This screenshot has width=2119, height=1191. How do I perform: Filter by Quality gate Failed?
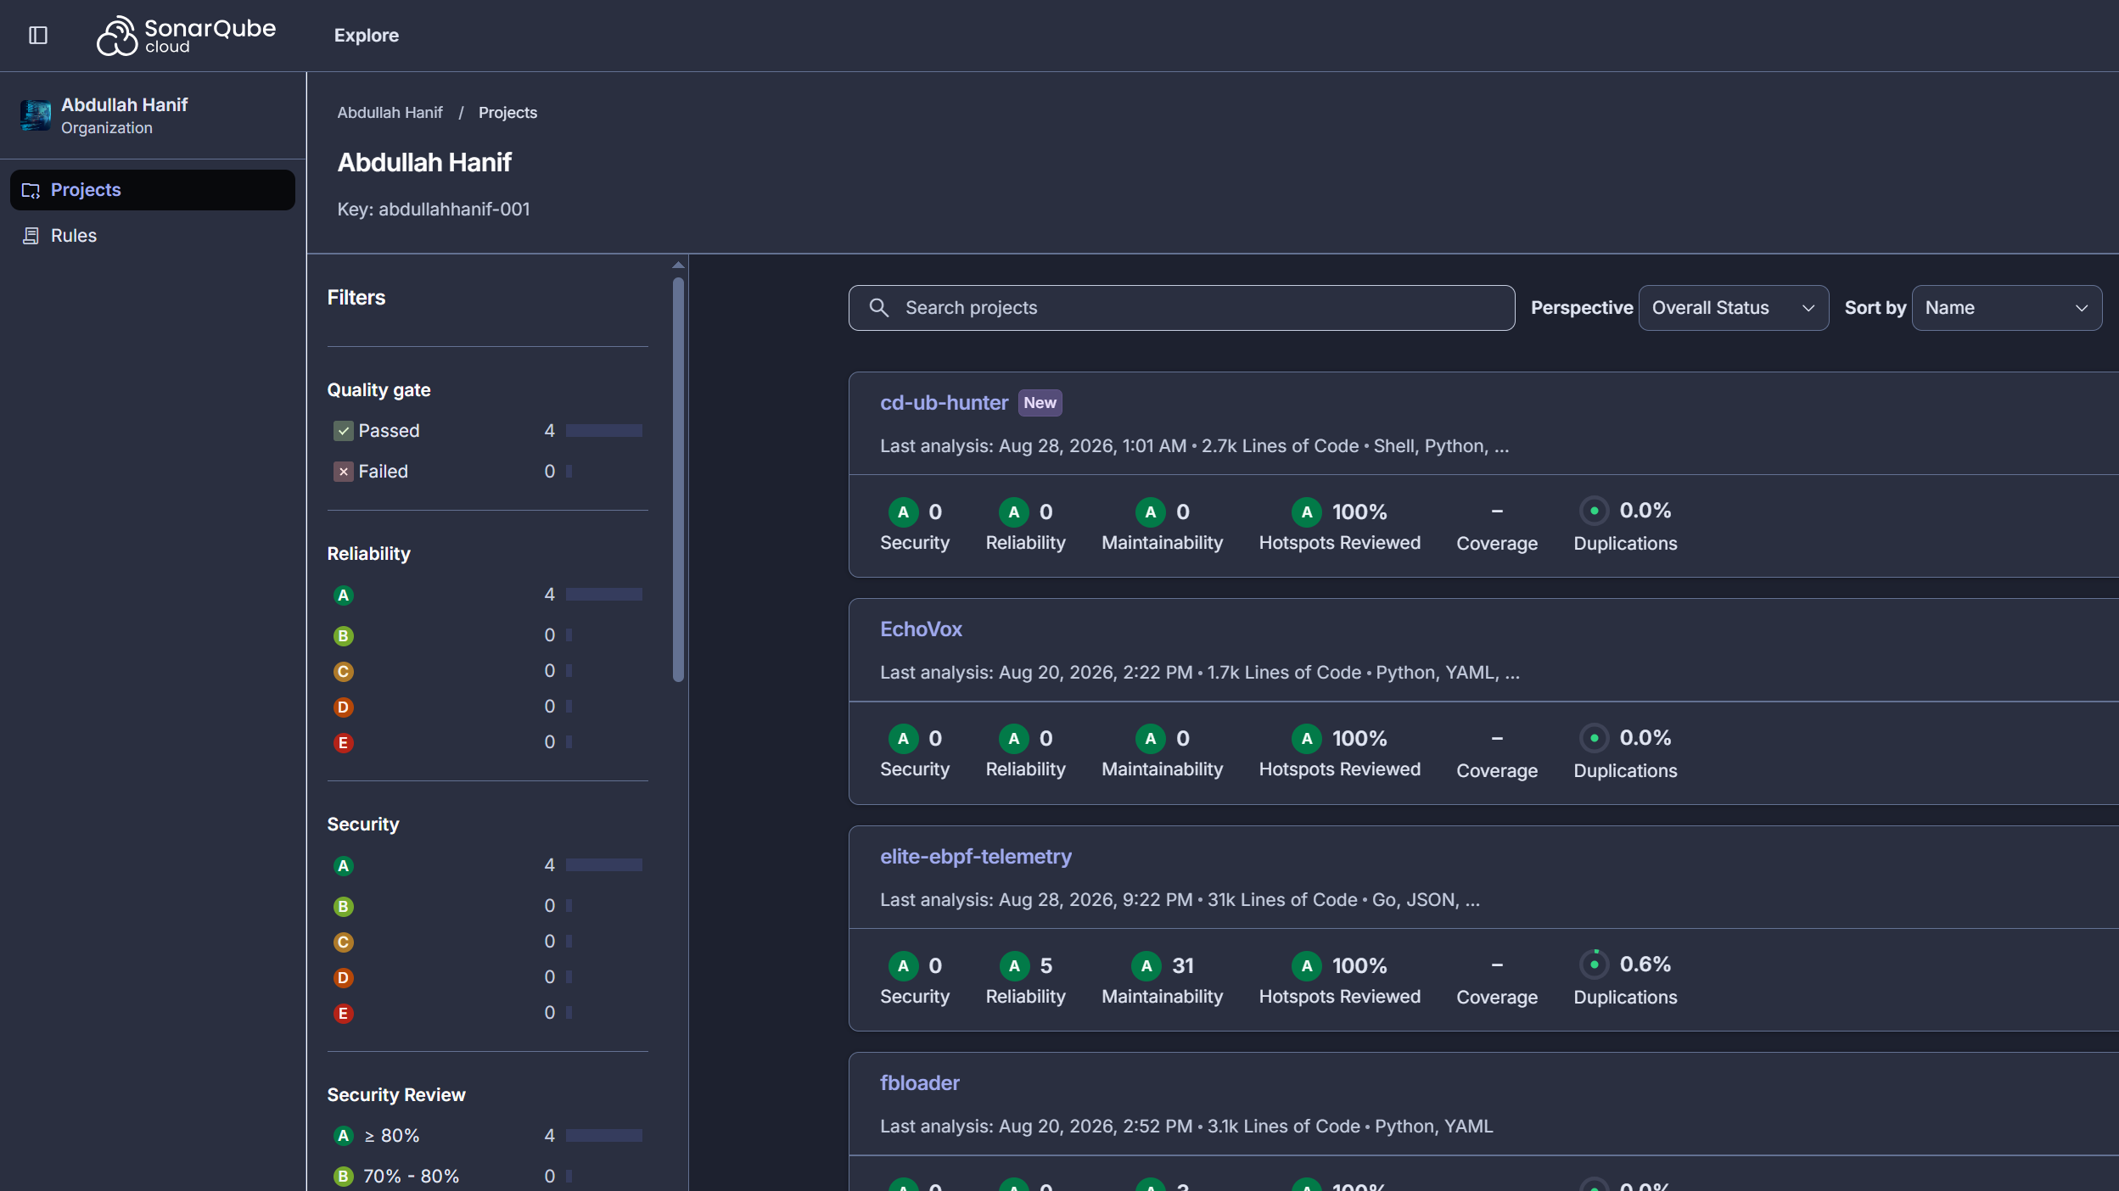click(x=487, y=472)
